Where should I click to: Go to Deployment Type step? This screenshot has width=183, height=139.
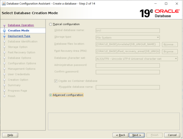click(x=19, y=36)
